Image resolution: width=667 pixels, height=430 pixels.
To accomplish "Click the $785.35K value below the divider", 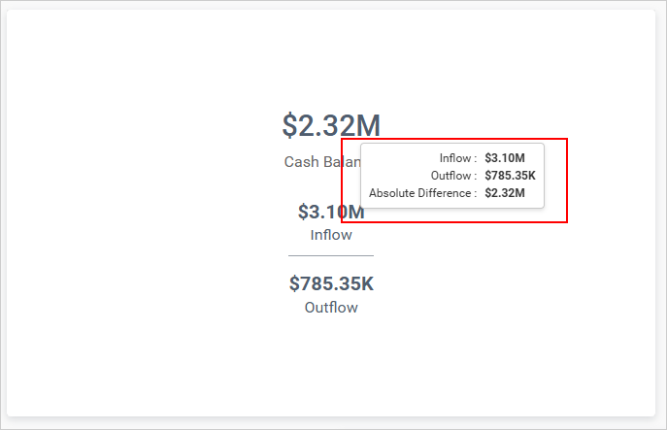I will (x=331, y=284).
